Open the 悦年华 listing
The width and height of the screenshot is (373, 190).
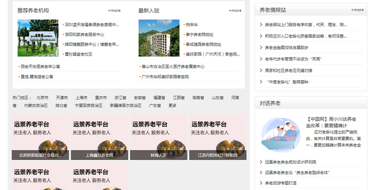tap(191, 25)
